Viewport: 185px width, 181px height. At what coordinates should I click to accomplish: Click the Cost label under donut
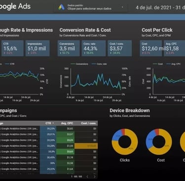[x=161, y=160]
